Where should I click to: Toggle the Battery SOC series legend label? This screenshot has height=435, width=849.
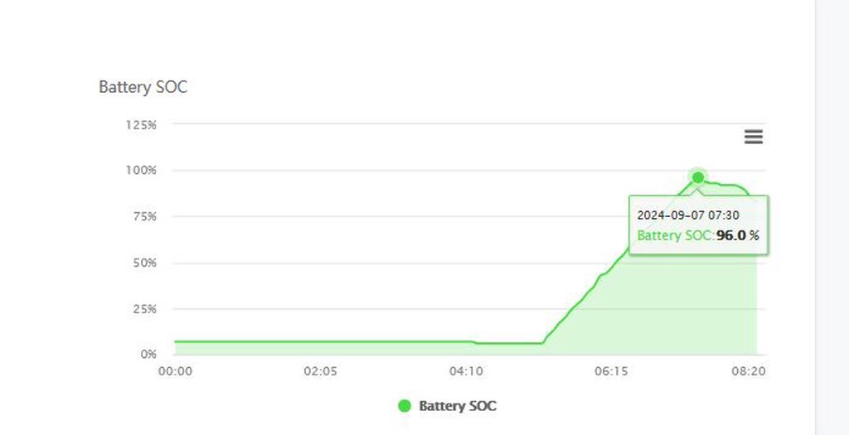[x=458, y=406]
